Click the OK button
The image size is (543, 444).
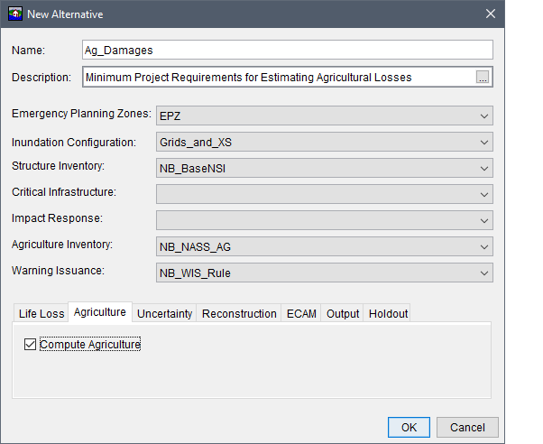click(409, 428)
